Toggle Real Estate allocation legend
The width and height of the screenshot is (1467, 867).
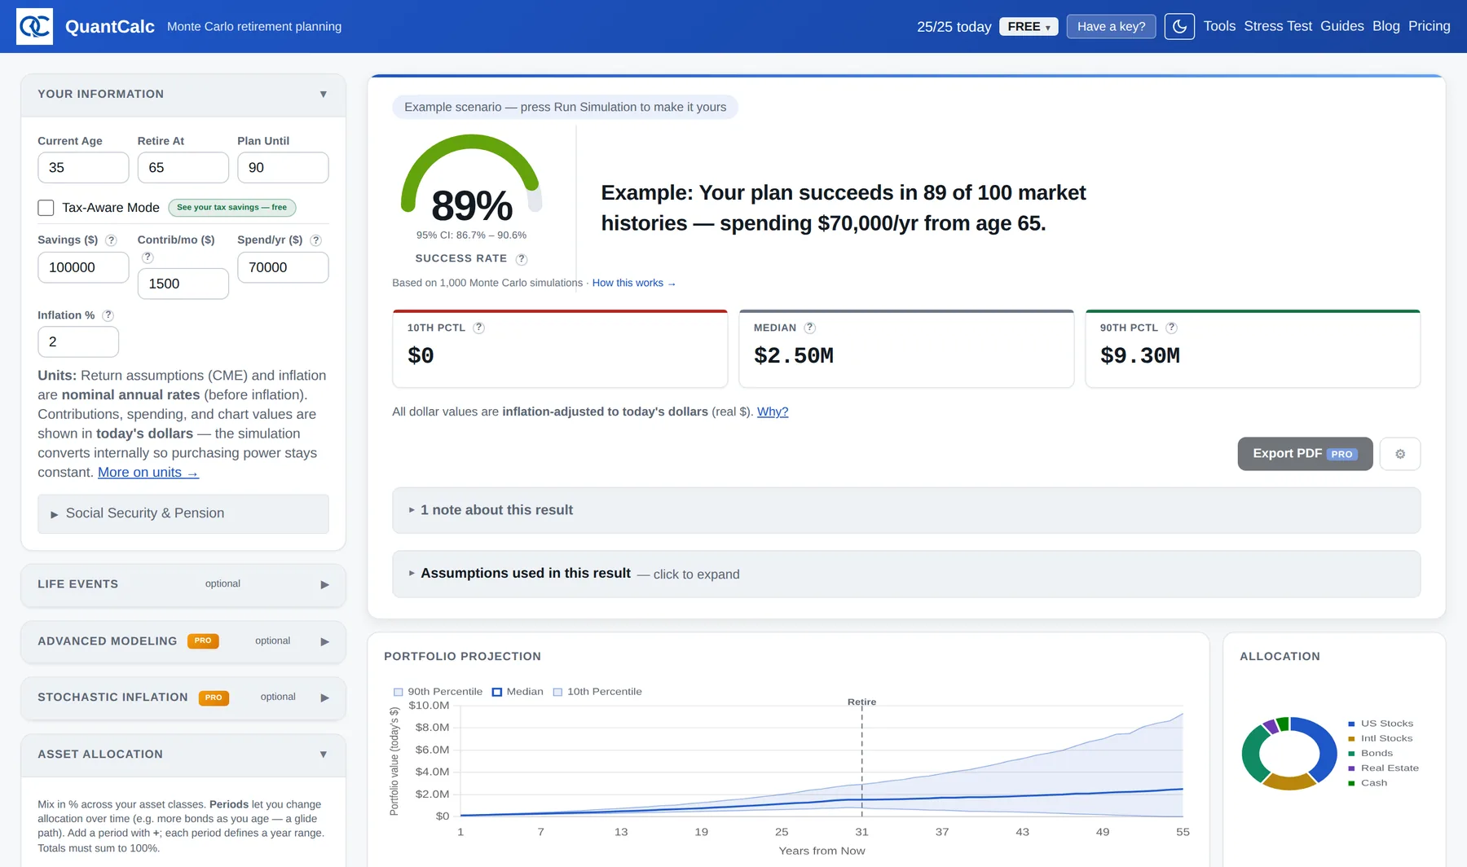click(x=1383, y=768)
